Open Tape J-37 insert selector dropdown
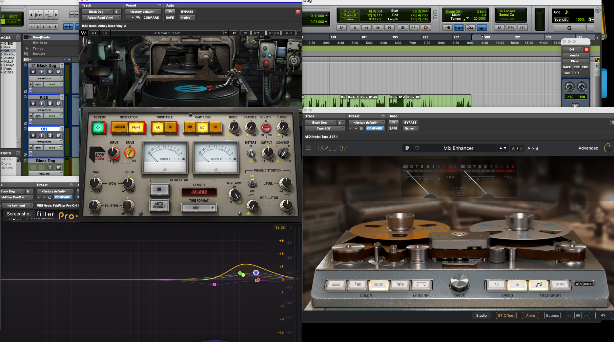This screenshot has width=614, height=342. [x=325, y=129]
